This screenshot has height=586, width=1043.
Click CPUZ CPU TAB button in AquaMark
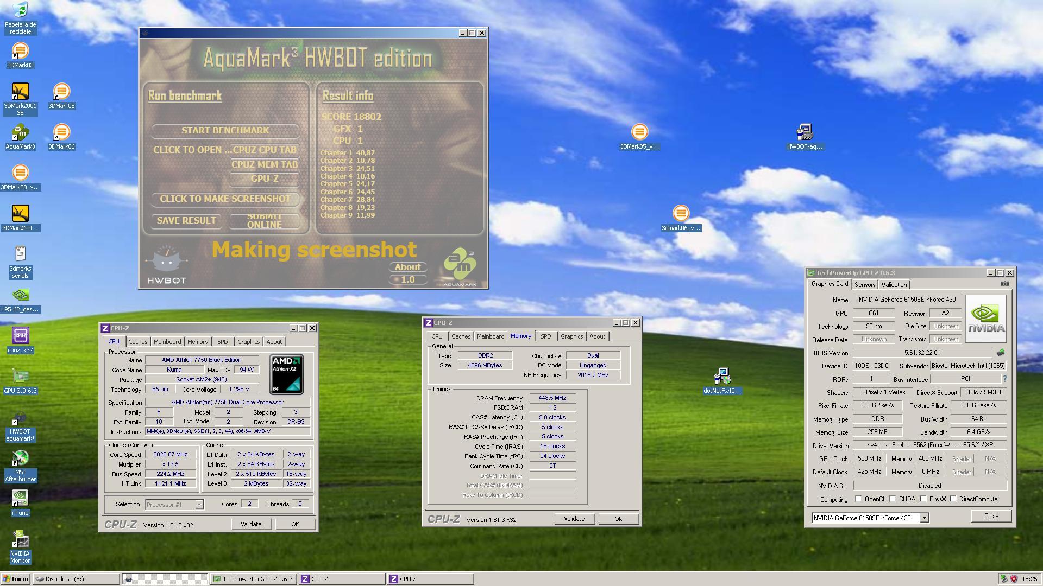pos(265,150)
